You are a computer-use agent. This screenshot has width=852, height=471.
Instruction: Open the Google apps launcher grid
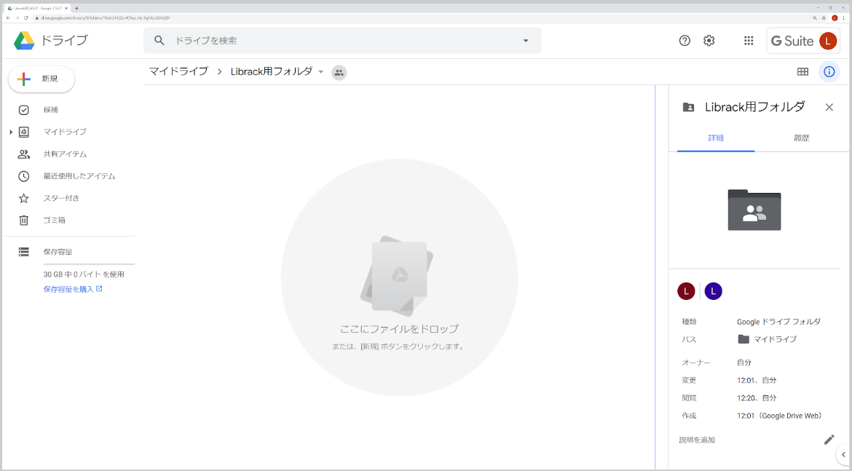[x=748, y=41]
